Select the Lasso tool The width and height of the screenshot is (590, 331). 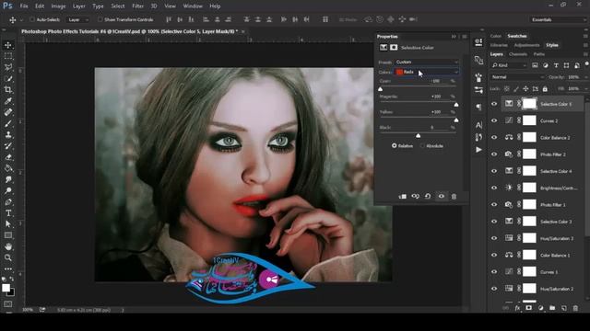[8, 67]
